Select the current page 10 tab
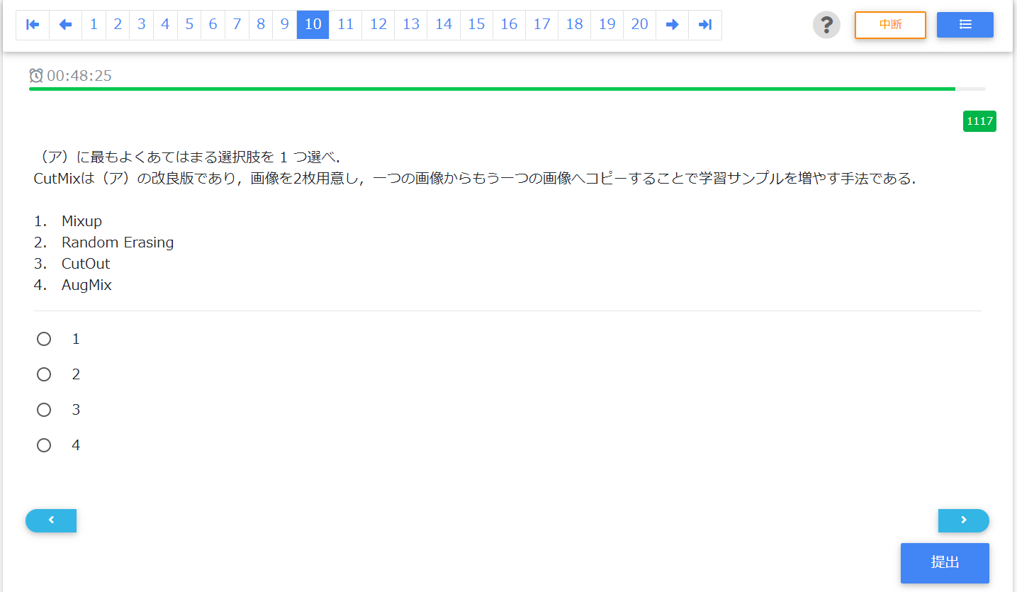 click(313, 25)
